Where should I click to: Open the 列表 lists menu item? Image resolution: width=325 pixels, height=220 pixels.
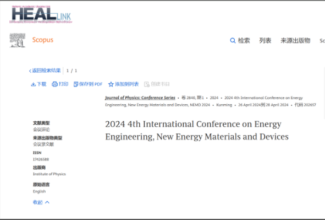[265, 40]
